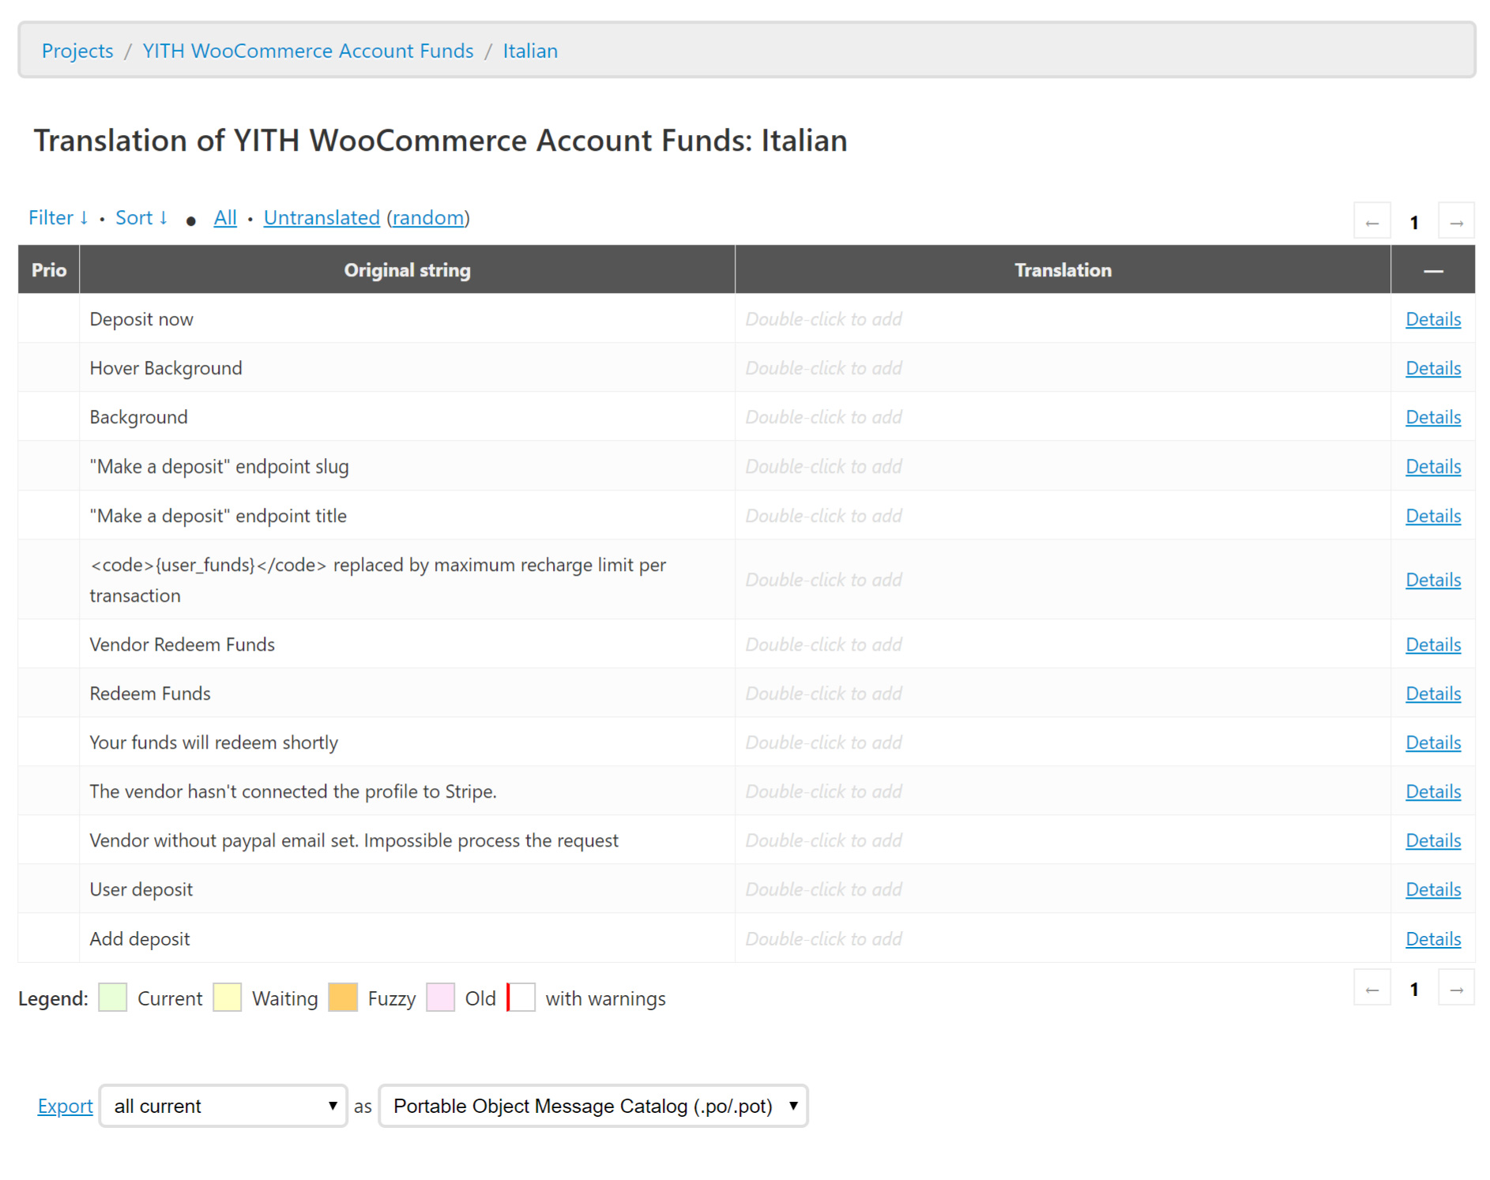This screenshot has height=1180, width=1490.
Task: Open Details for paypal email row
Action: tap(1433, 840)
